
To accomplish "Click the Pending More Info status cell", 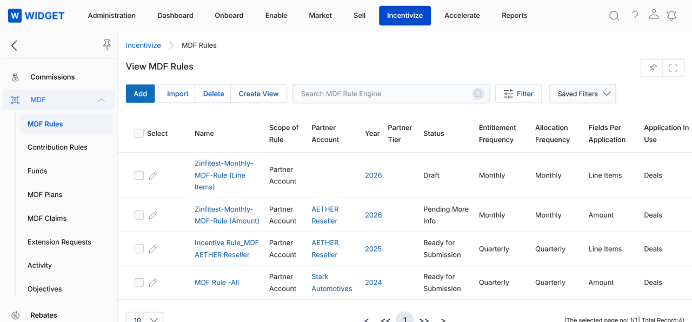I will tap(446, 215).
